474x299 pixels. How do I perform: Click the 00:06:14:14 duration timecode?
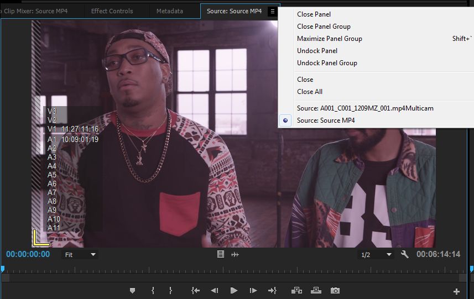click(439, 254)
